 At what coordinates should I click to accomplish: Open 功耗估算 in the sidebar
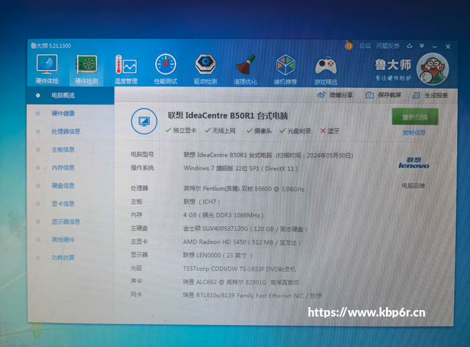(x=63, y=257)
